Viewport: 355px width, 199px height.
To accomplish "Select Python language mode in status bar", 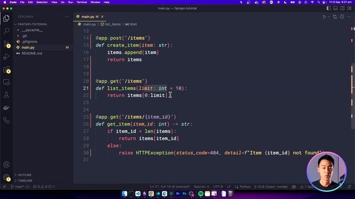I will pyautogui.click(x=245, y=187).
